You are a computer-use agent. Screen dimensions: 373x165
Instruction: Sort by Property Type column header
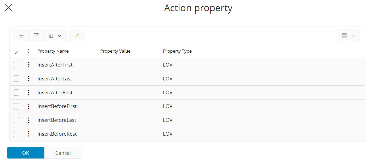pyautogui.click(x=177, y=51)
